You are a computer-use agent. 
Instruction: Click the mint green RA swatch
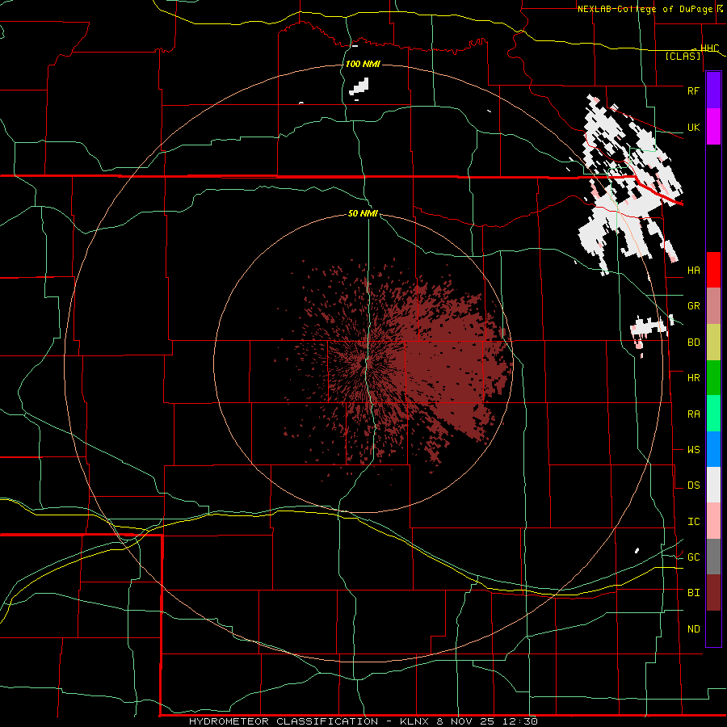[713, 414]
